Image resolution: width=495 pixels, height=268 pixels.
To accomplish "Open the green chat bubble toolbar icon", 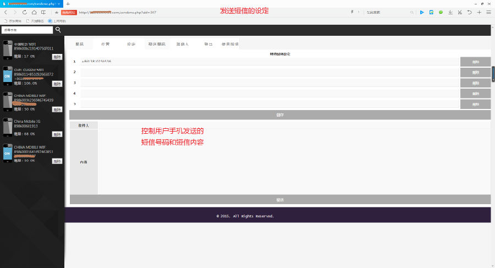I will click(x=441, y=12).
